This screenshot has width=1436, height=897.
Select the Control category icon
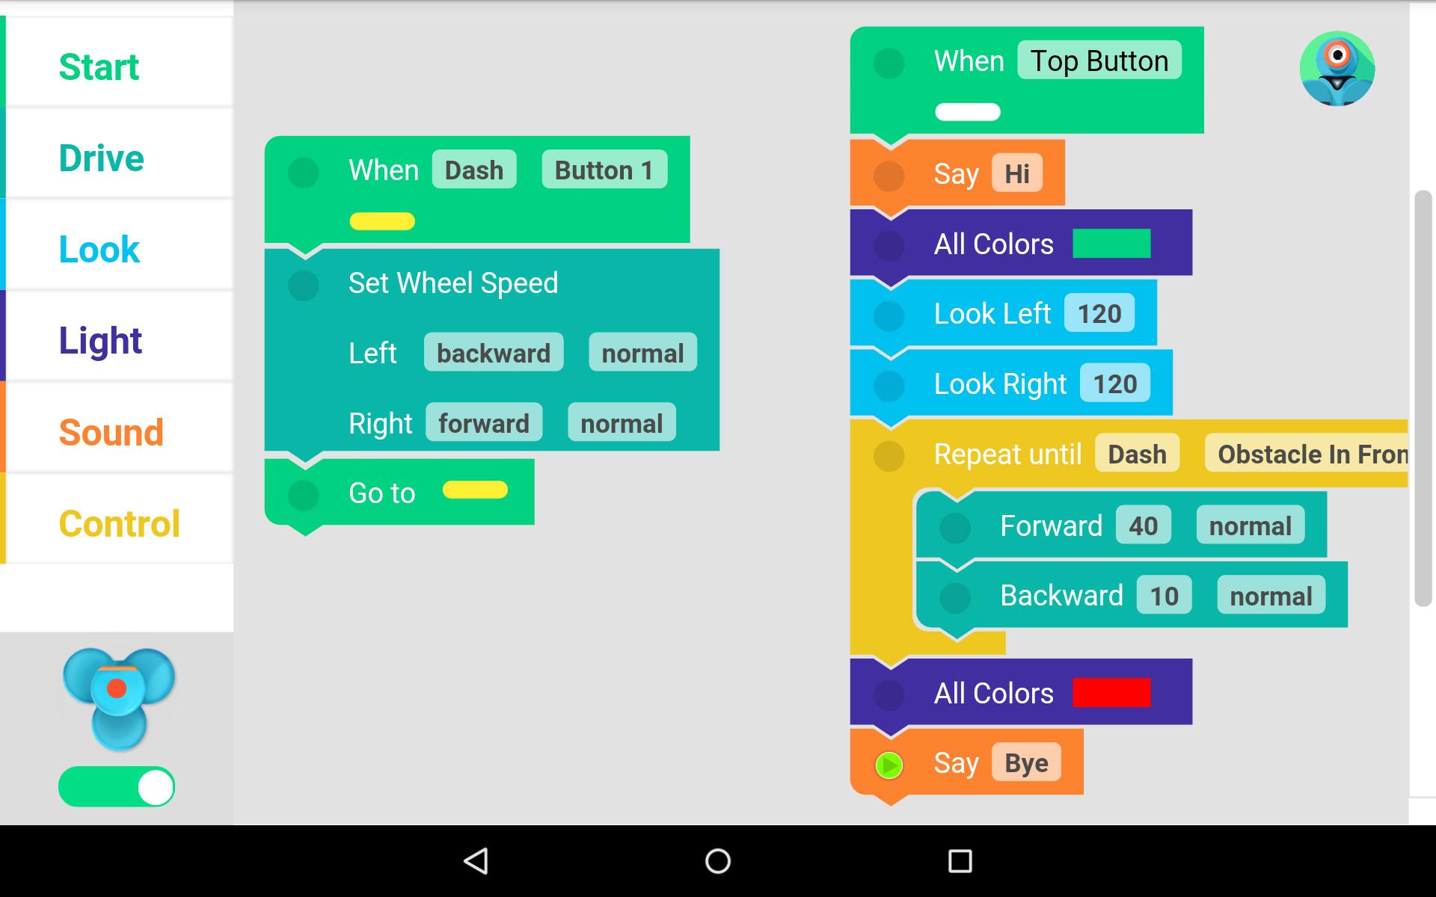[116, 523]
